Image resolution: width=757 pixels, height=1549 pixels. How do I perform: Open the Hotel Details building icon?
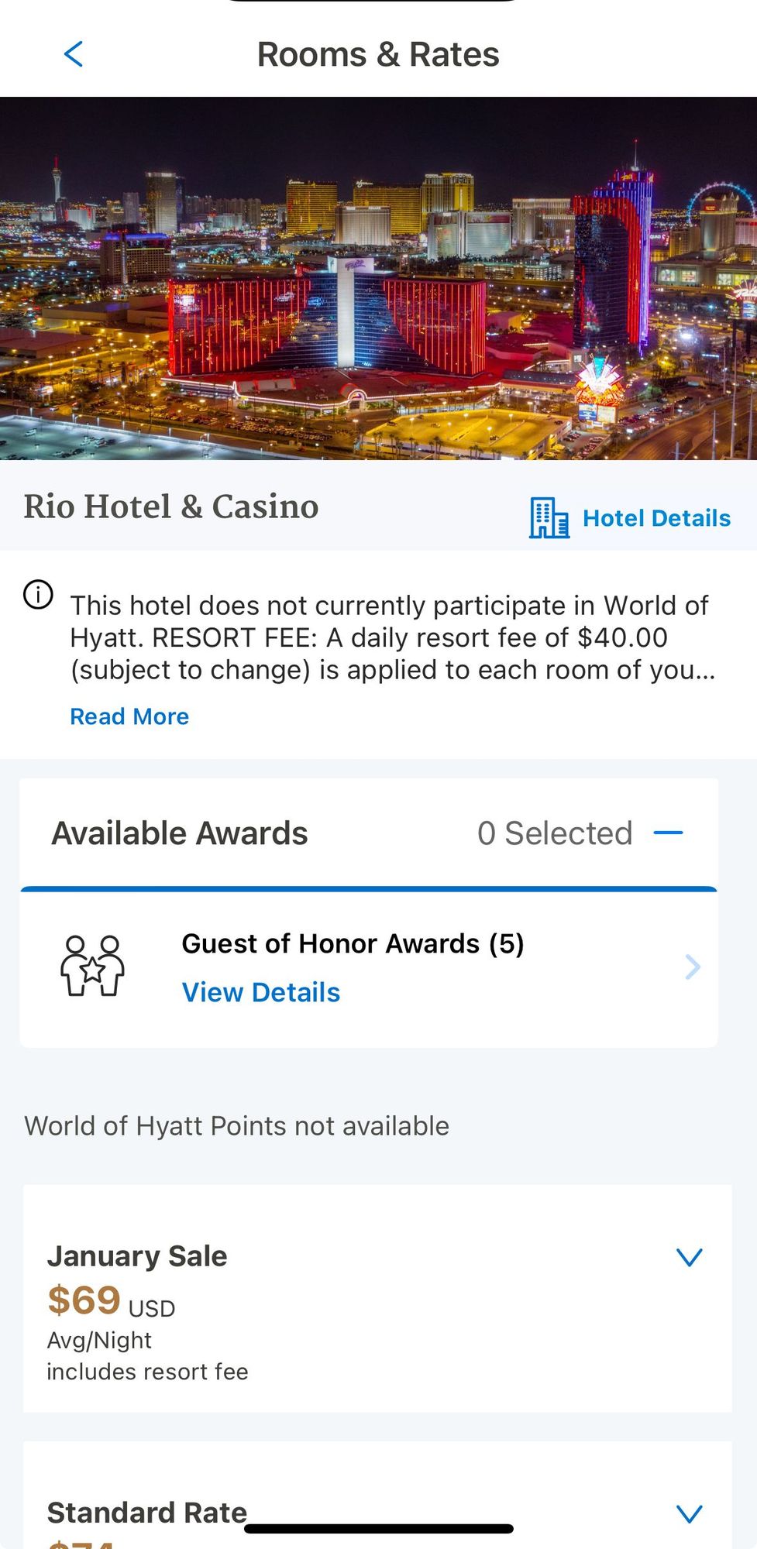point(549,518)
